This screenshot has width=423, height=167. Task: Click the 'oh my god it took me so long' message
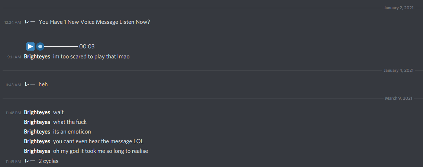click(x=101, y=151)
